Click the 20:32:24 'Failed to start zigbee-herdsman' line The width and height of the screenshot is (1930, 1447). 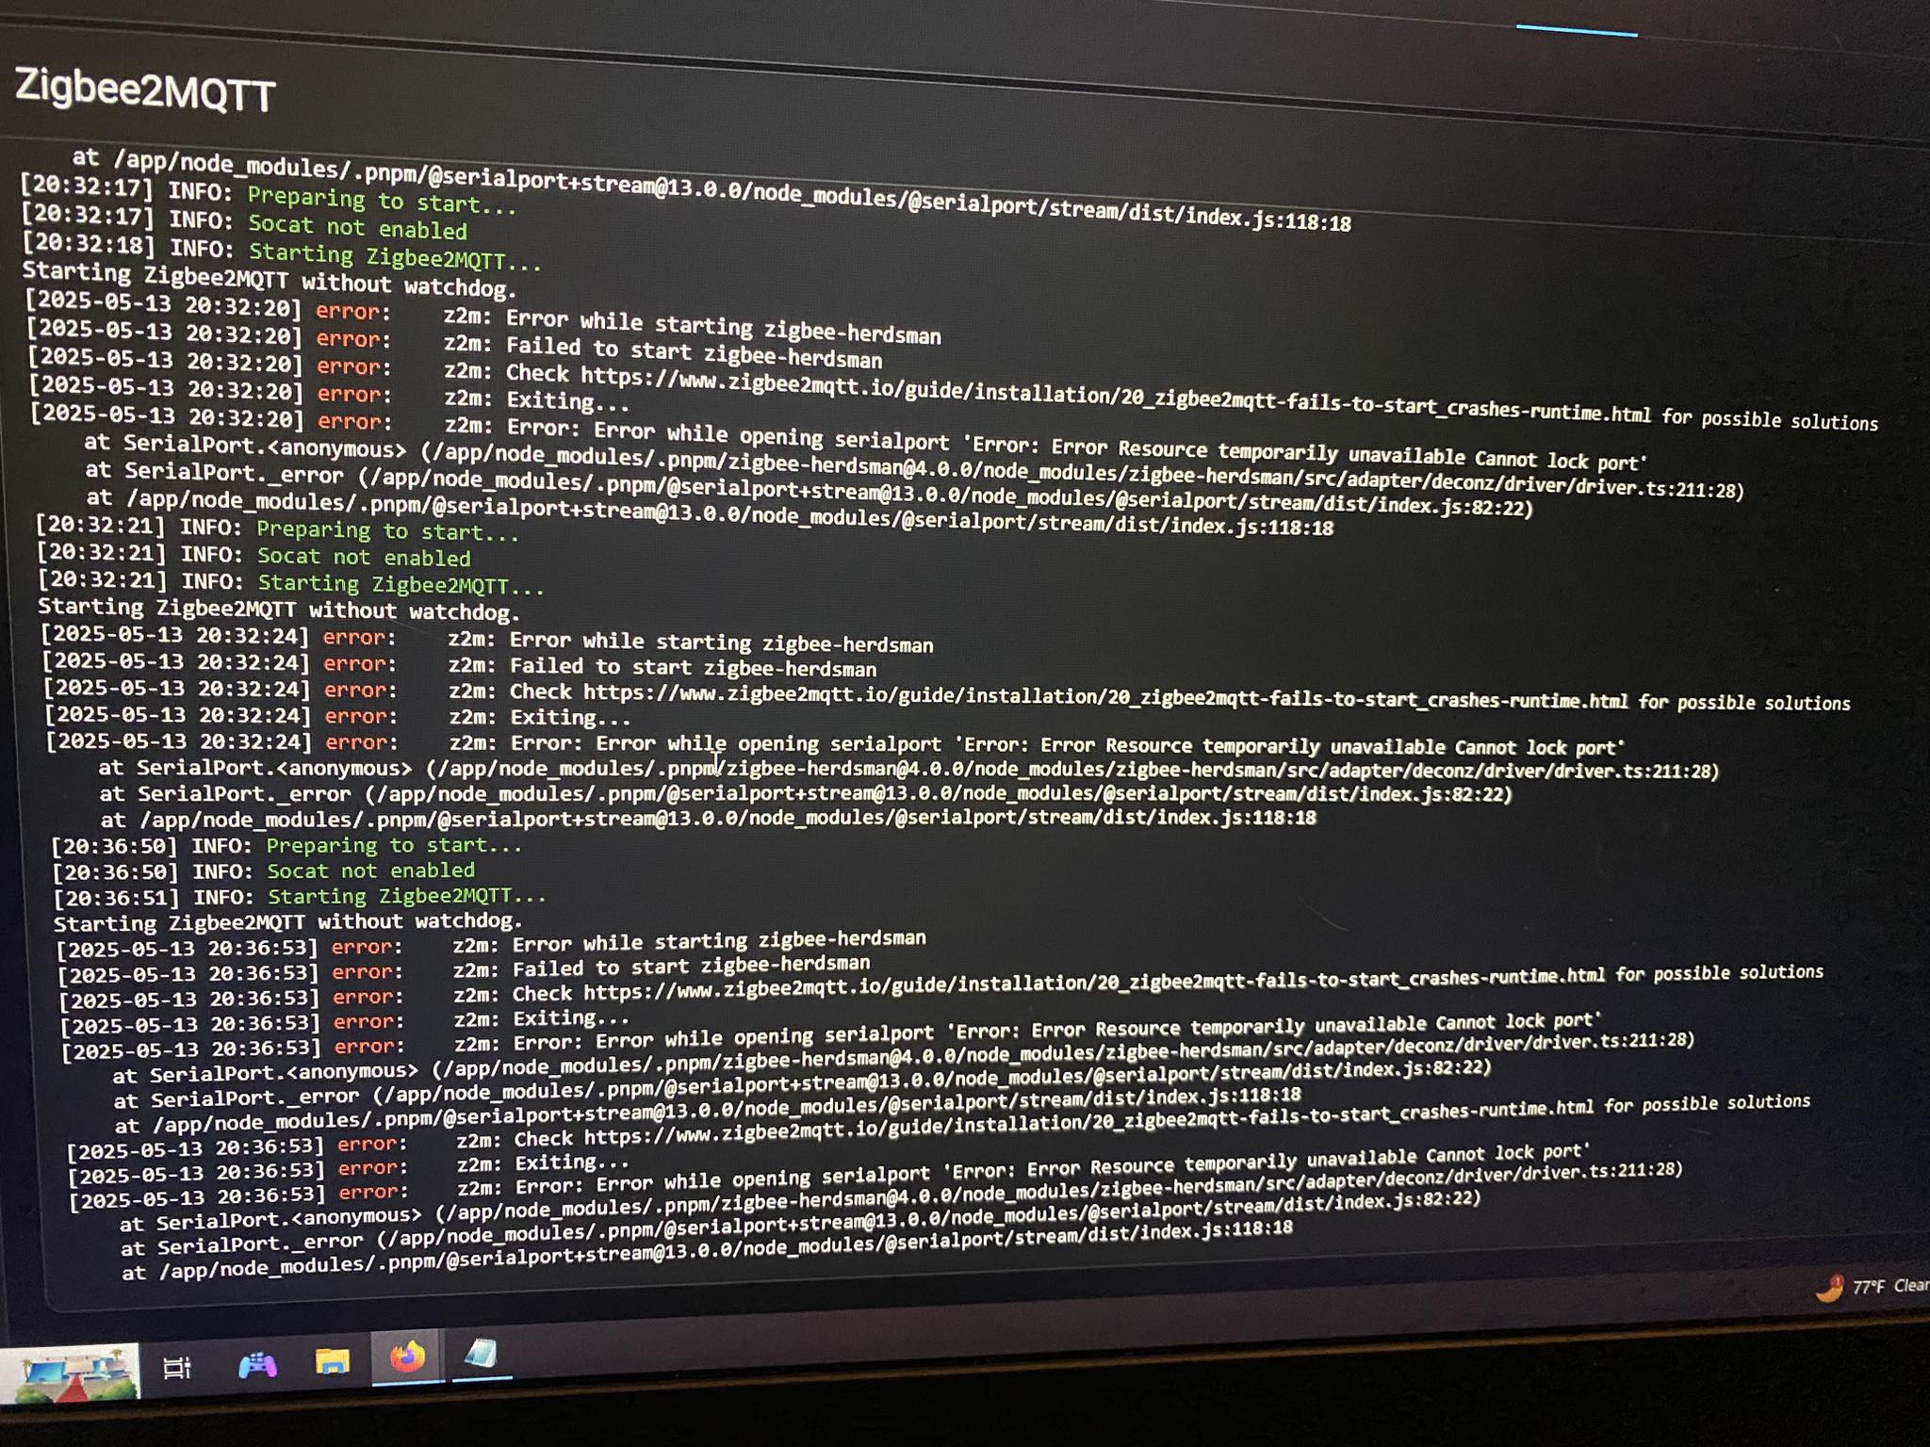point(460,665)
